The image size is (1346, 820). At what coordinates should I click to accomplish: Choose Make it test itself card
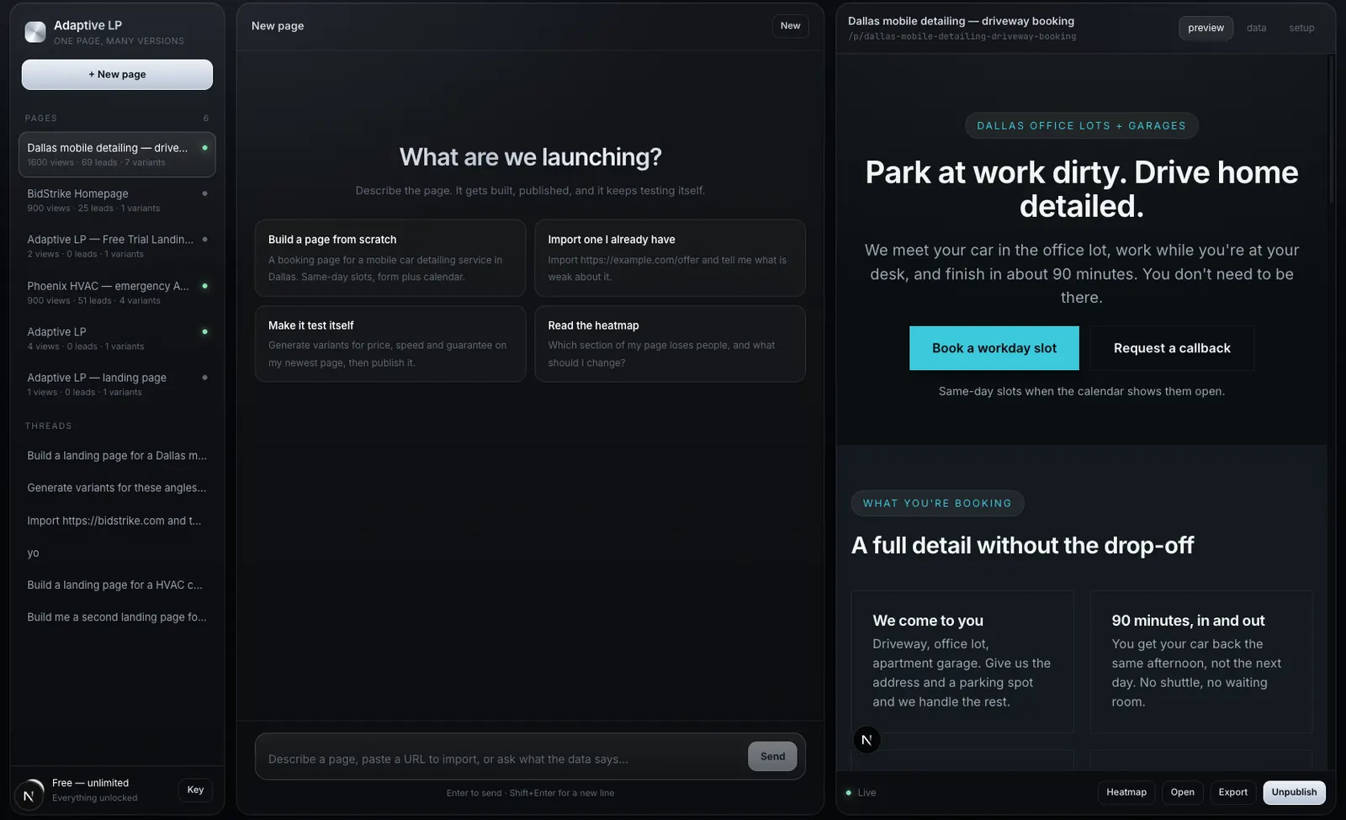pos(390,344)
